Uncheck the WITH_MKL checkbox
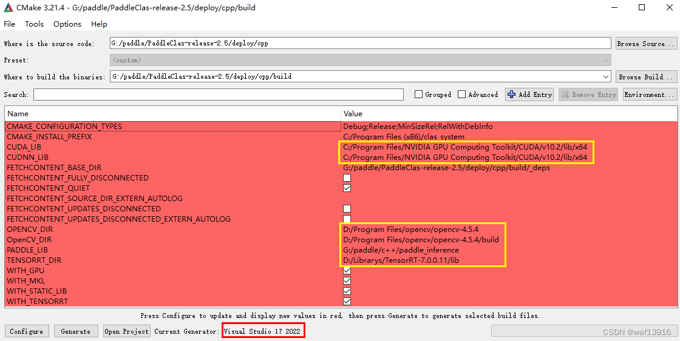The width and height of the screenshot is (680, 341). 347,281
